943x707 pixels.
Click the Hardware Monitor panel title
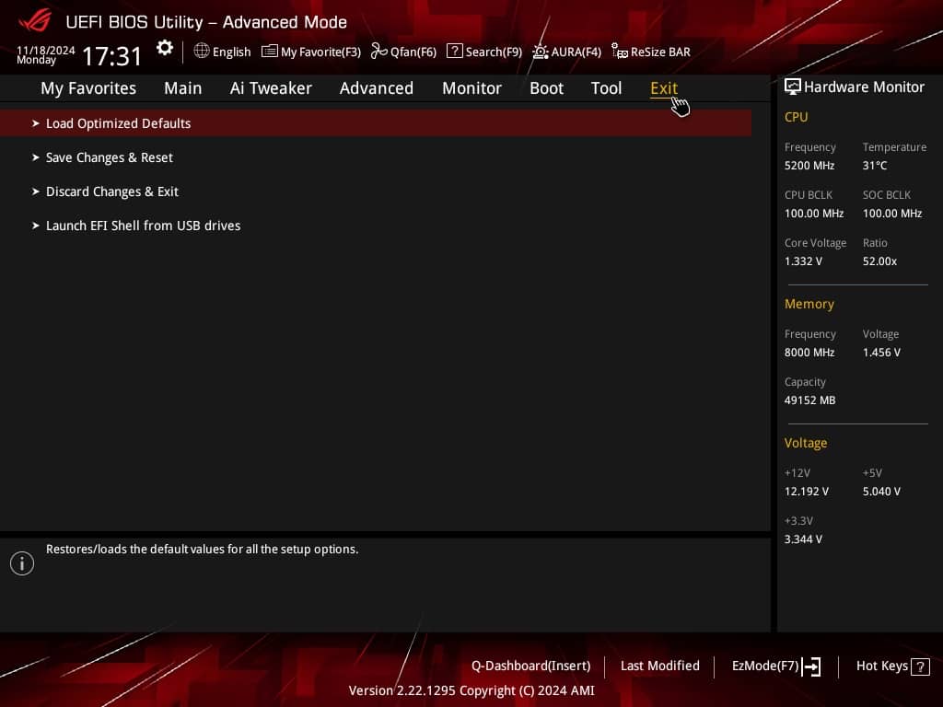pyautogui.click(x=864, y=87)
